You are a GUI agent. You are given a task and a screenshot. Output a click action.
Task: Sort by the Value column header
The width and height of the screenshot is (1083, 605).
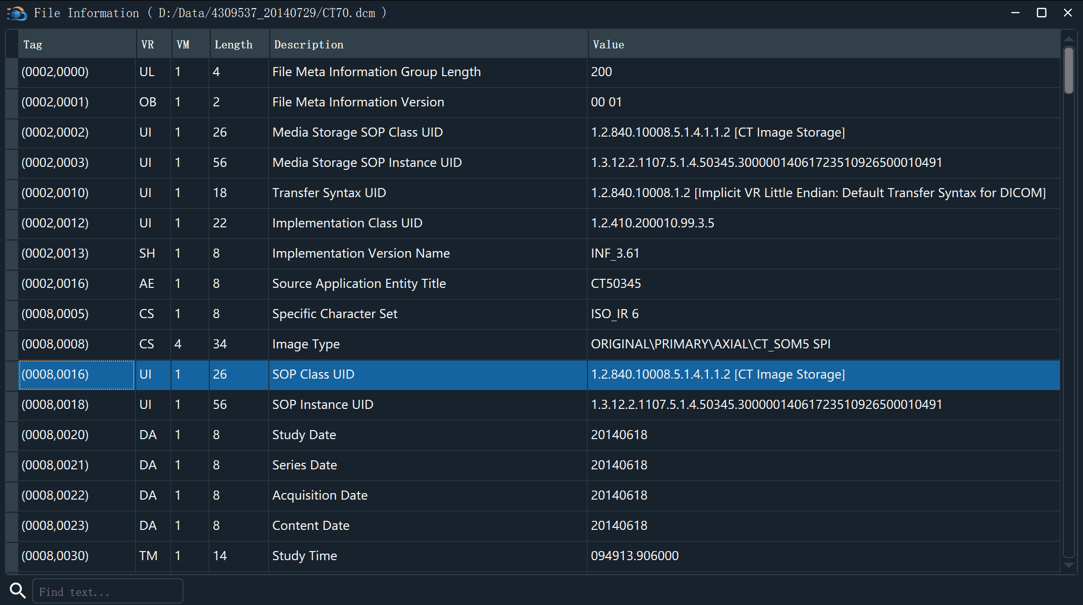(x=824, y=44)
